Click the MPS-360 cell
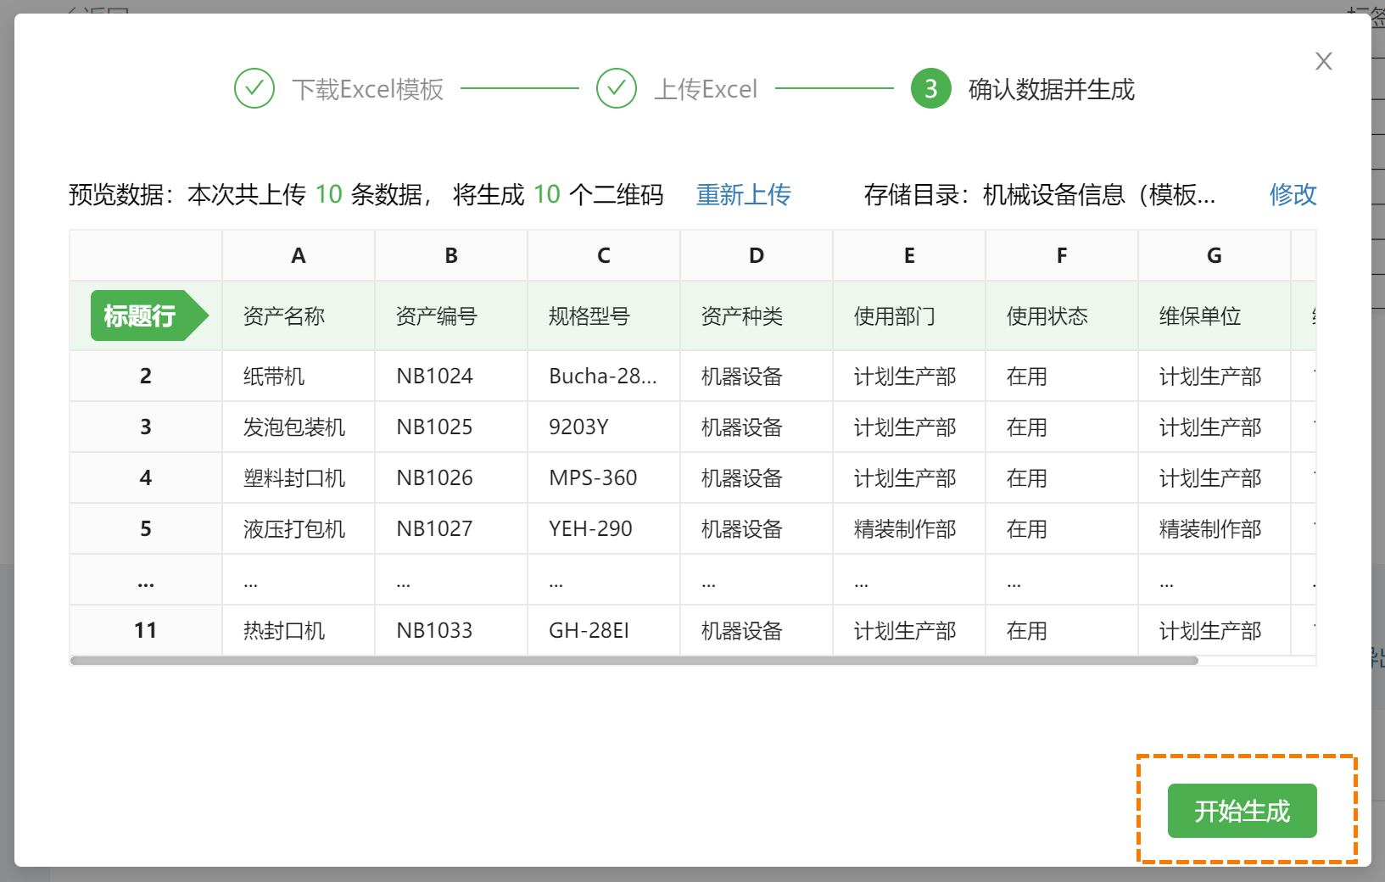The image size is (1385, 882). click(604, 477)
